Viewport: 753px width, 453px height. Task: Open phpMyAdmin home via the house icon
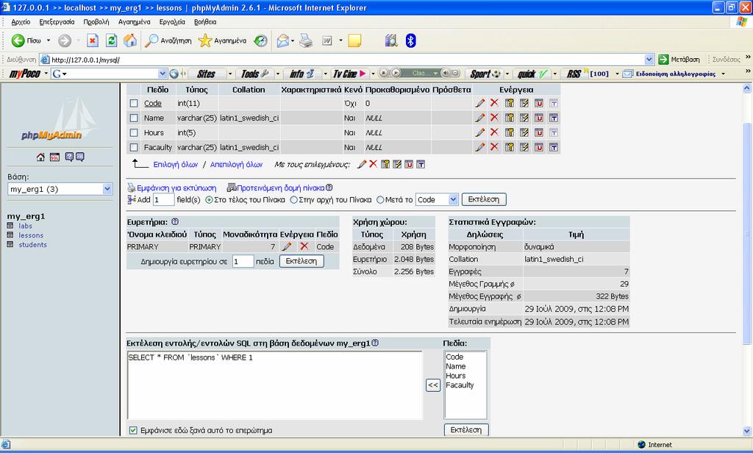click(41, 157)
